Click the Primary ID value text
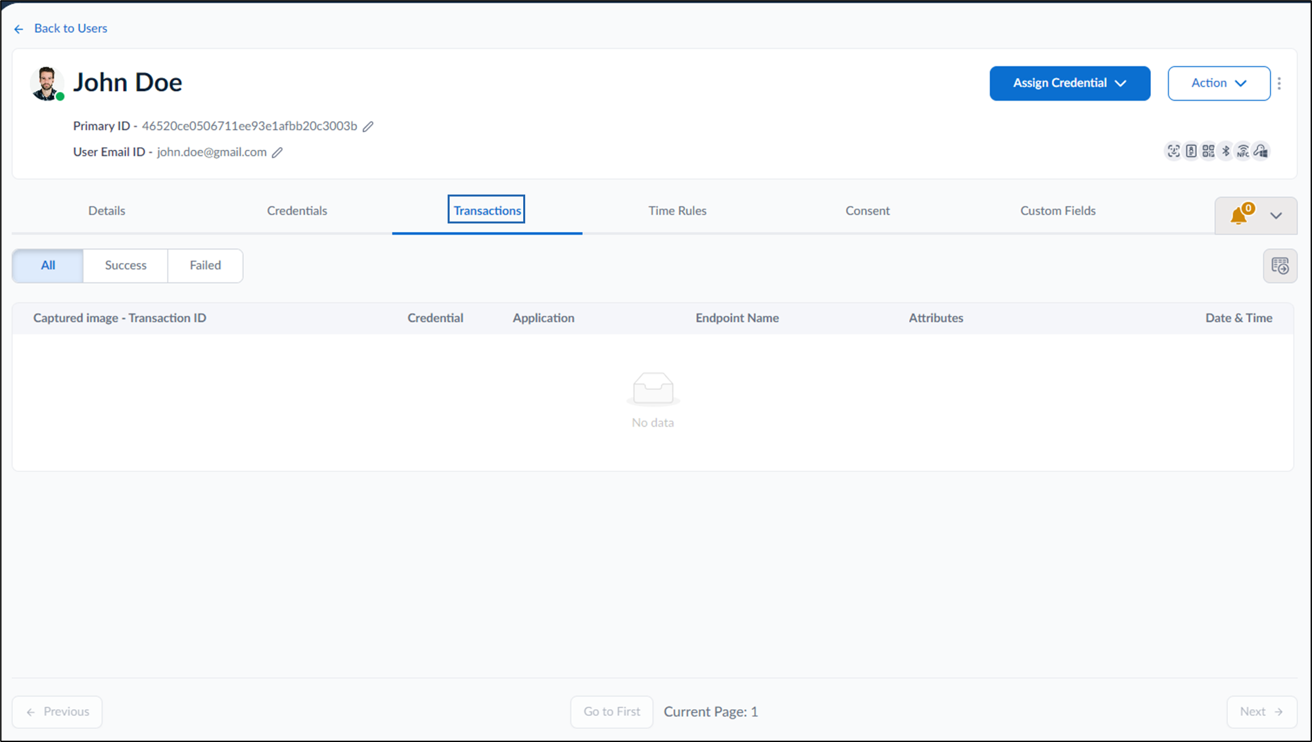The height and width of the screenshot is (742, 1312). 250,126
